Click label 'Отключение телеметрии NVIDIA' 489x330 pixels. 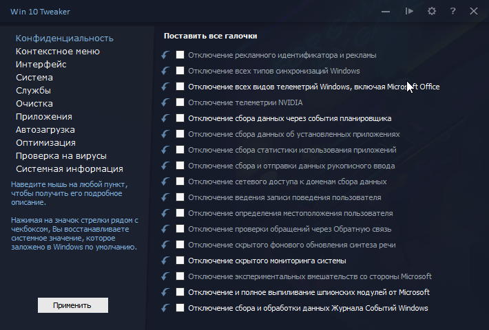tap(245, 102)
